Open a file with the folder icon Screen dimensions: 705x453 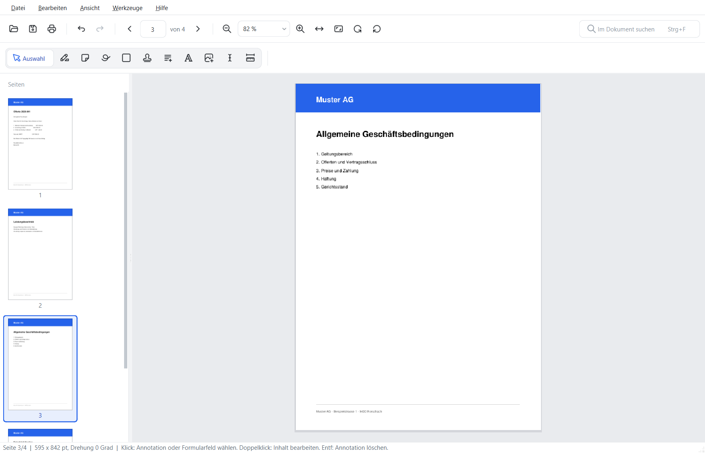click(14, 29)
